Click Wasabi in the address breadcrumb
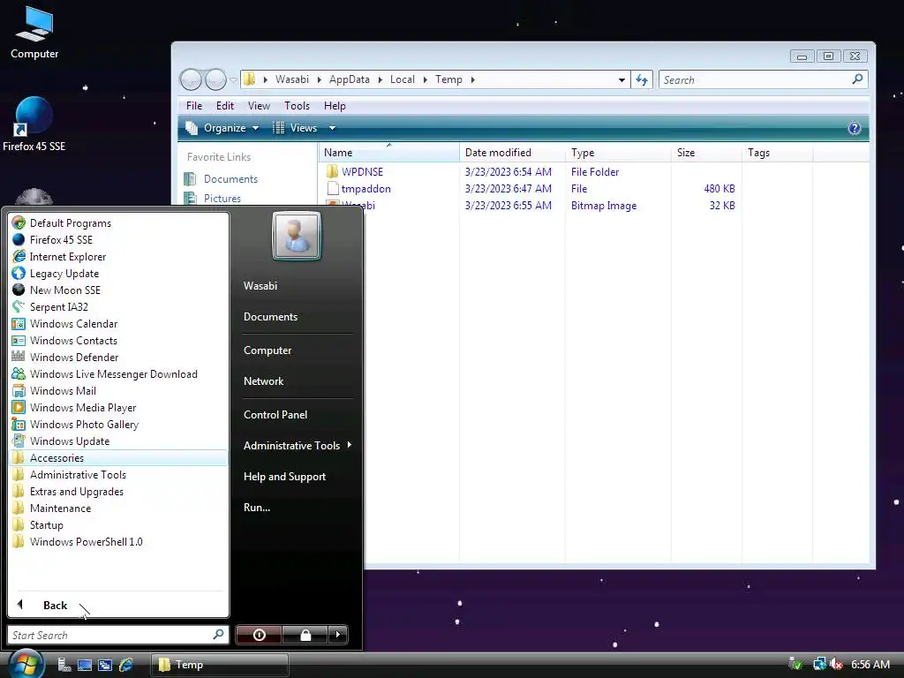This screenshot has width=904, height=678. point(291,79)
